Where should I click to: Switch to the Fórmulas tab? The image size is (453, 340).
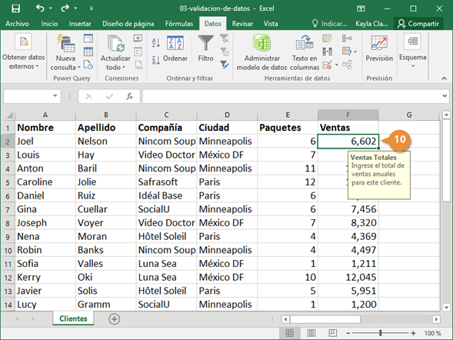click(179, 24)
